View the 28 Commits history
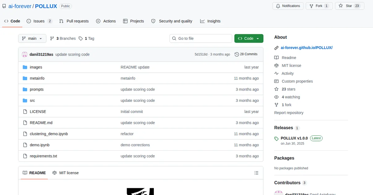This screenshot has width=373, height=195. pos(246,54)
